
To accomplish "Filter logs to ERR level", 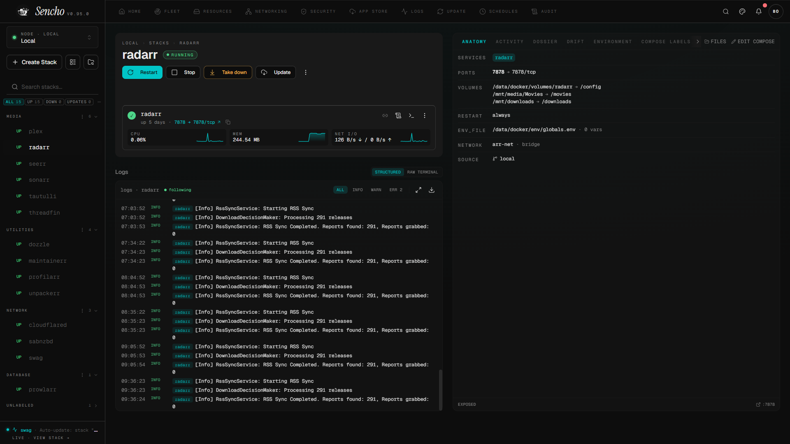I will 396,190.
